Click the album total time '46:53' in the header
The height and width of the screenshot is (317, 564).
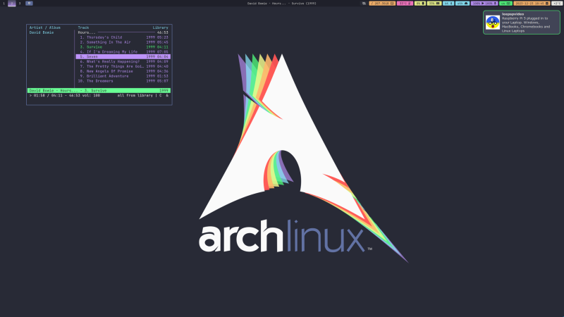163,32
